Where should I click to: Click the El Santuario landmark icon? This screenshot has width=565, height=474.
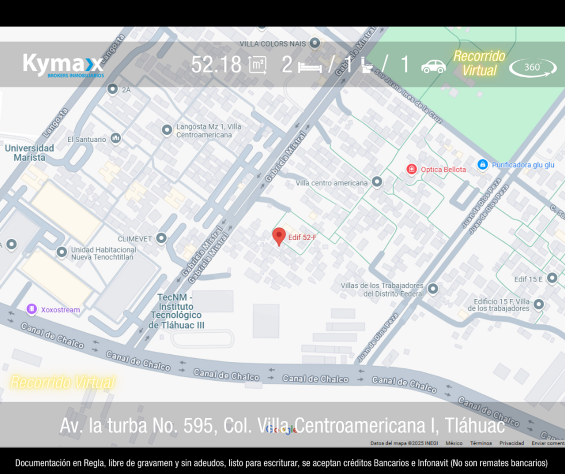click(115, 139)
